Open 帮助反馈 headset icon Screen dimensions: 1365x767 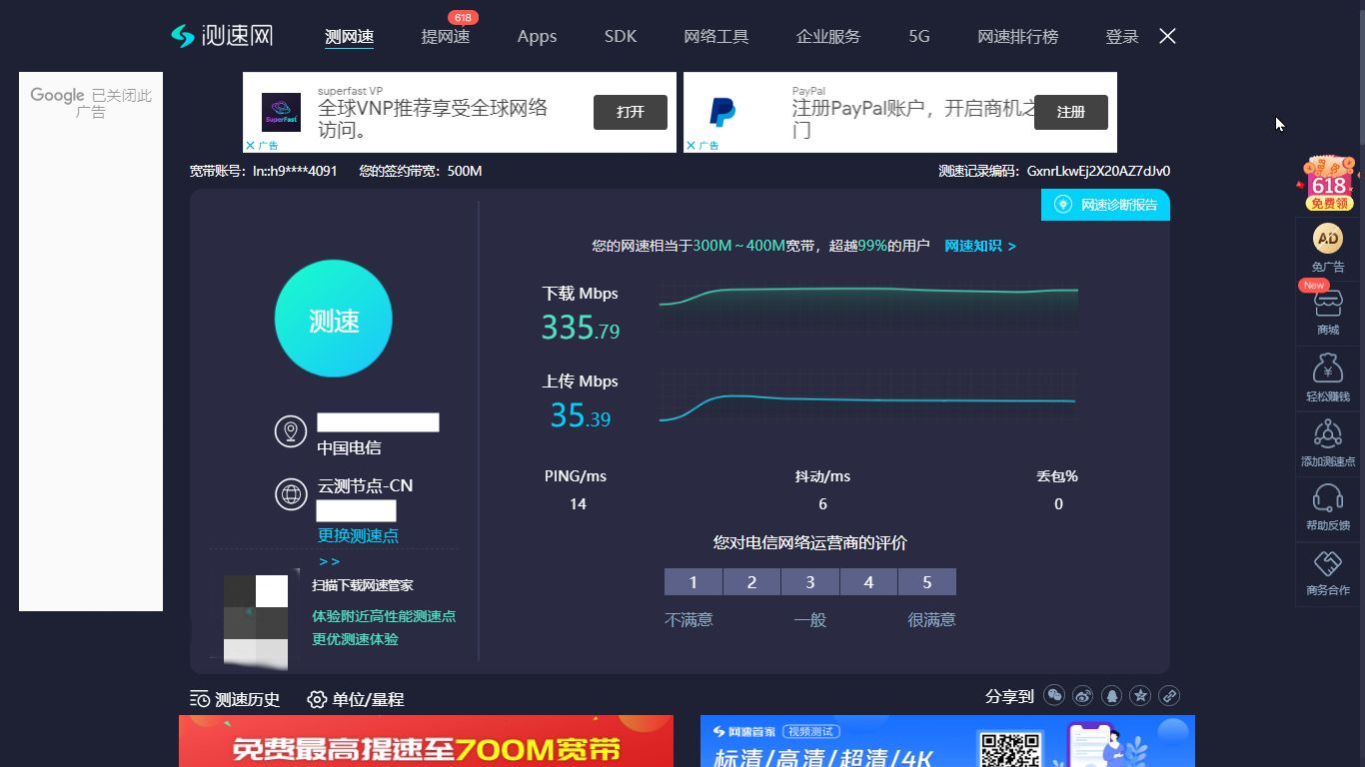[x=1327, y=504]
